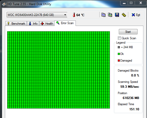Expand the WDC WD6400AAKS drive dropdown arrow
Viewport: 147px width, 118px height.
[65, 15]
